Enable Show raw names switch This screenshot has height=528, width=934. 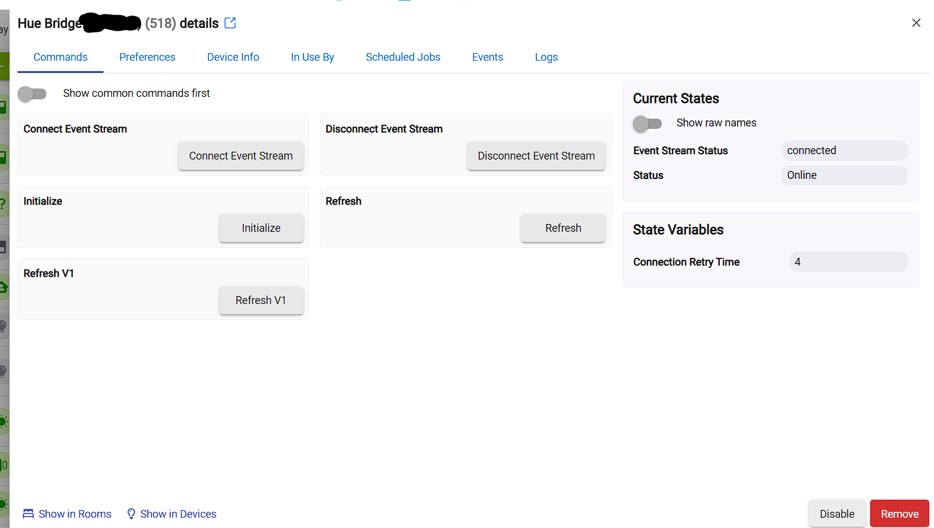pyautogui.click(x=647, y=123)
